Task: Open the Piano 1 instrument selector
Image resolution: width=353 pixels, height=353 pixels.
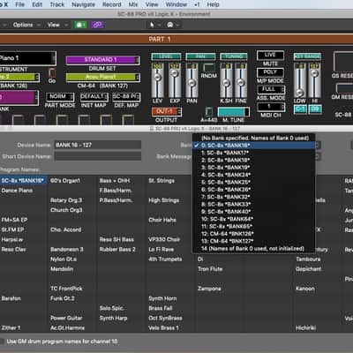Action: [x=27, y=58]
